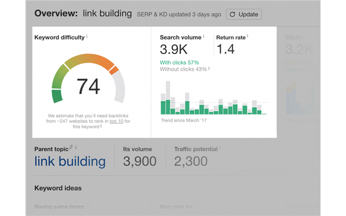Screen dimensions: 346x216
Task: Click the Search volume info icon
Action: coord(204,37)
